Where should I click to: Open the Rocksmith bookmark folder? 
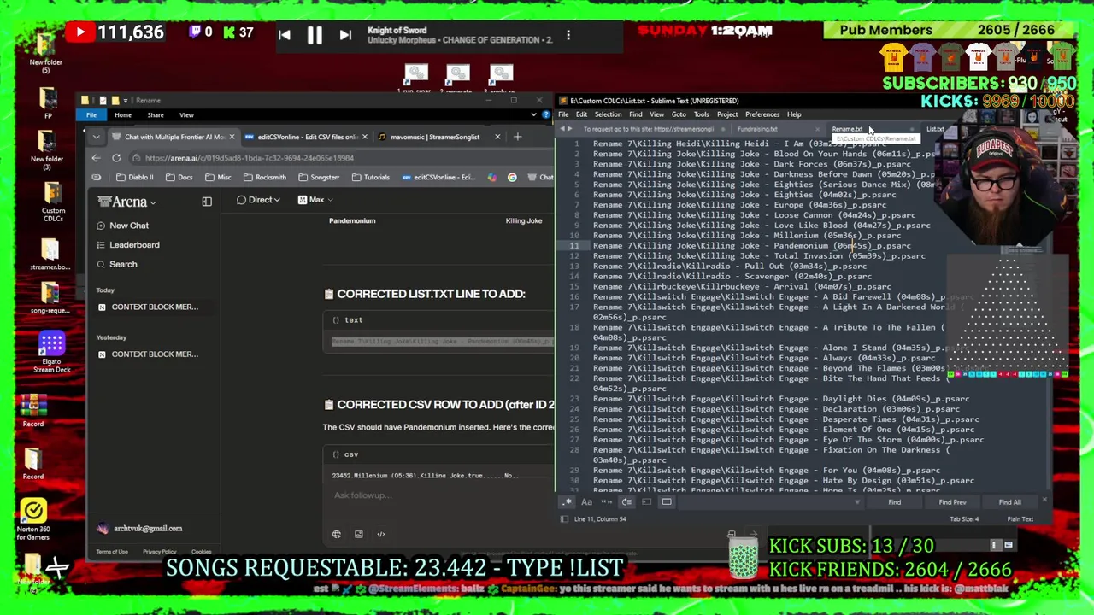(x=265, y=177)
